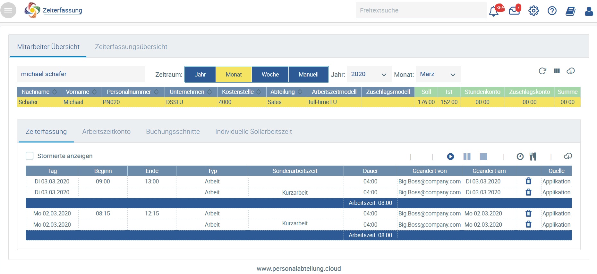Image resolution: width=597 pixels, height=274 pixels.
Task: Select Woche time range
Action: click(x=270, y=74)
